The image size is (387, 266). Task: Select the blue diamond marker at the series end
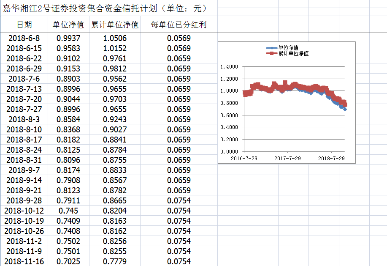pos(345,109)
